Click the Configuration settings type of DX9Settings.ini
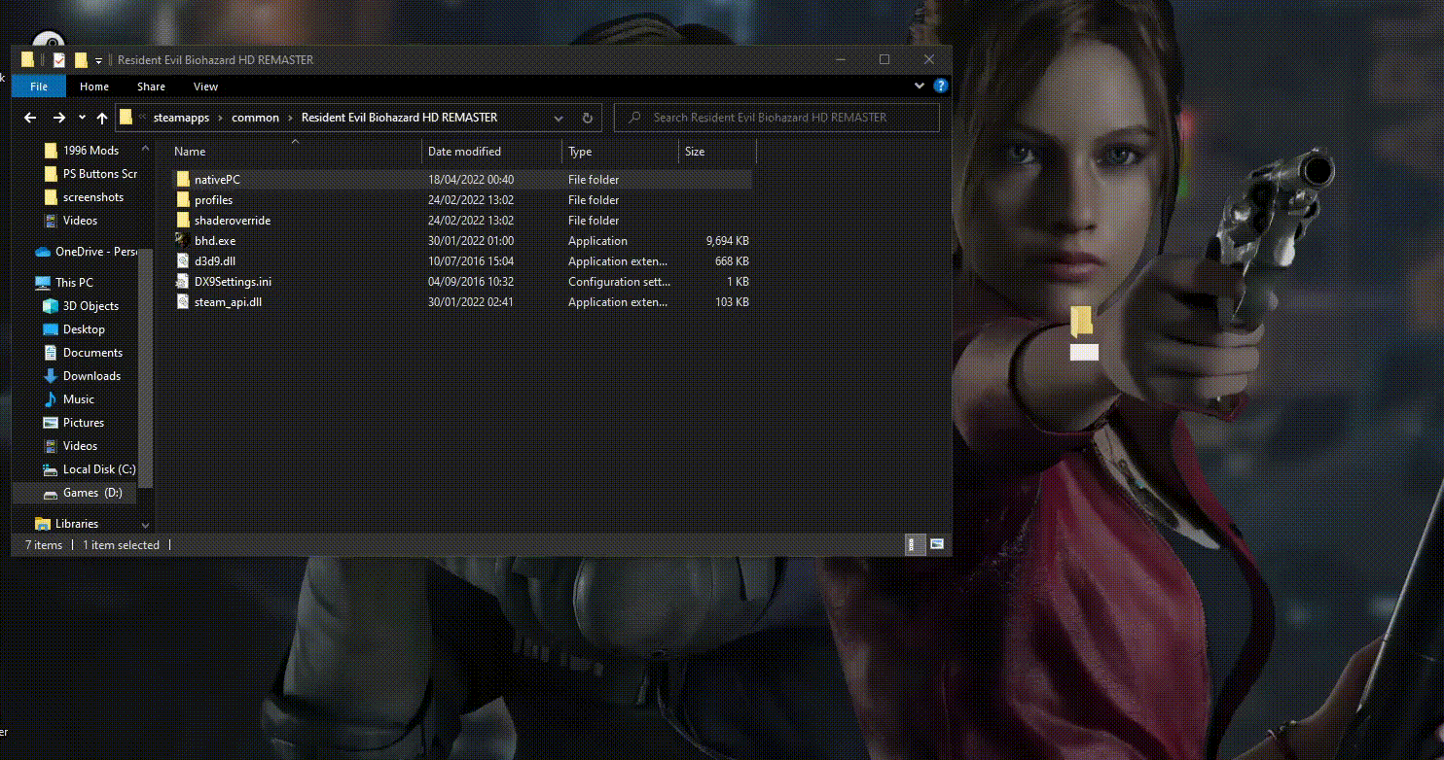This screenshot has width=1444, height=760. [618, 282]
